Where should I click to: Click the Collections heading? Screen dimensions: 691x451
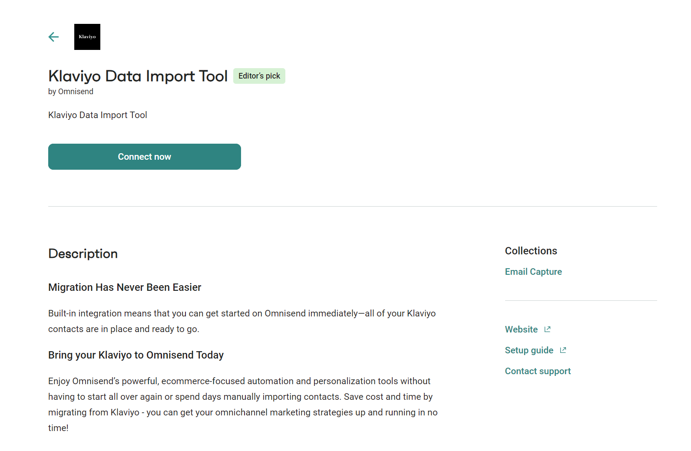[x=531, y=251]
